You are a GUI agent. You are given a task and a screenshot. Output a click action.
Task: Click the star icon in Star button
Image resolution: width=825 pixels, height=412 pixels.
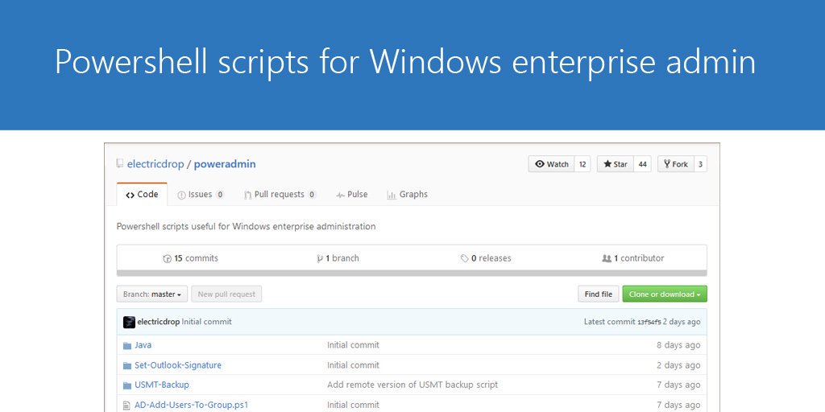(607, 164)
